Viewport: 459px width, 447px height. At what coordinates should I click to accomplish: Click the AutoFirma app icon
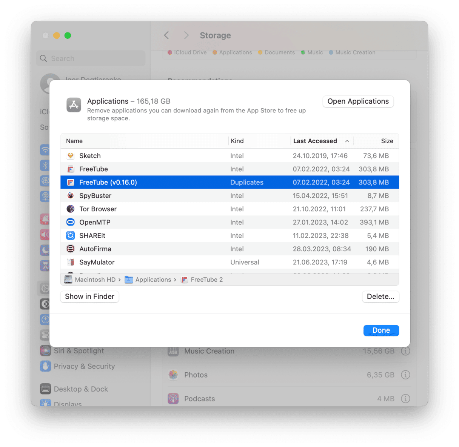71,249
